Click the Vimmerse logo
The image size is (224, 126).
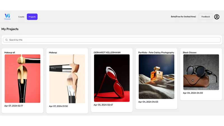tap(7, 17)
